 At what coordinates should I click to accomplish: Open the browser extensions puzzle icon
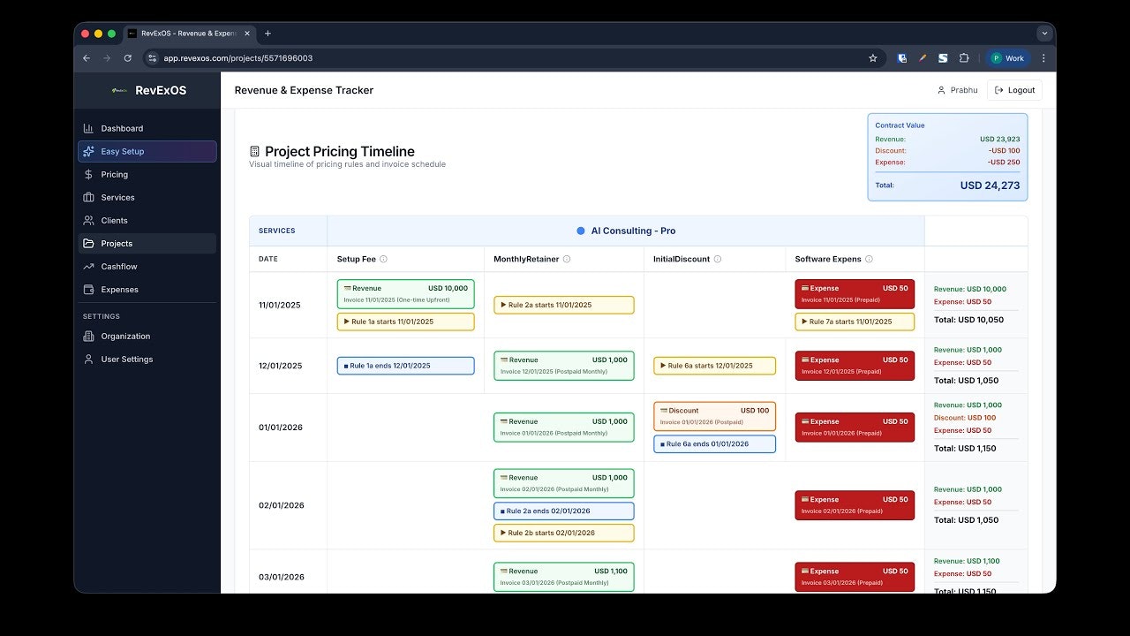(964, 58)
